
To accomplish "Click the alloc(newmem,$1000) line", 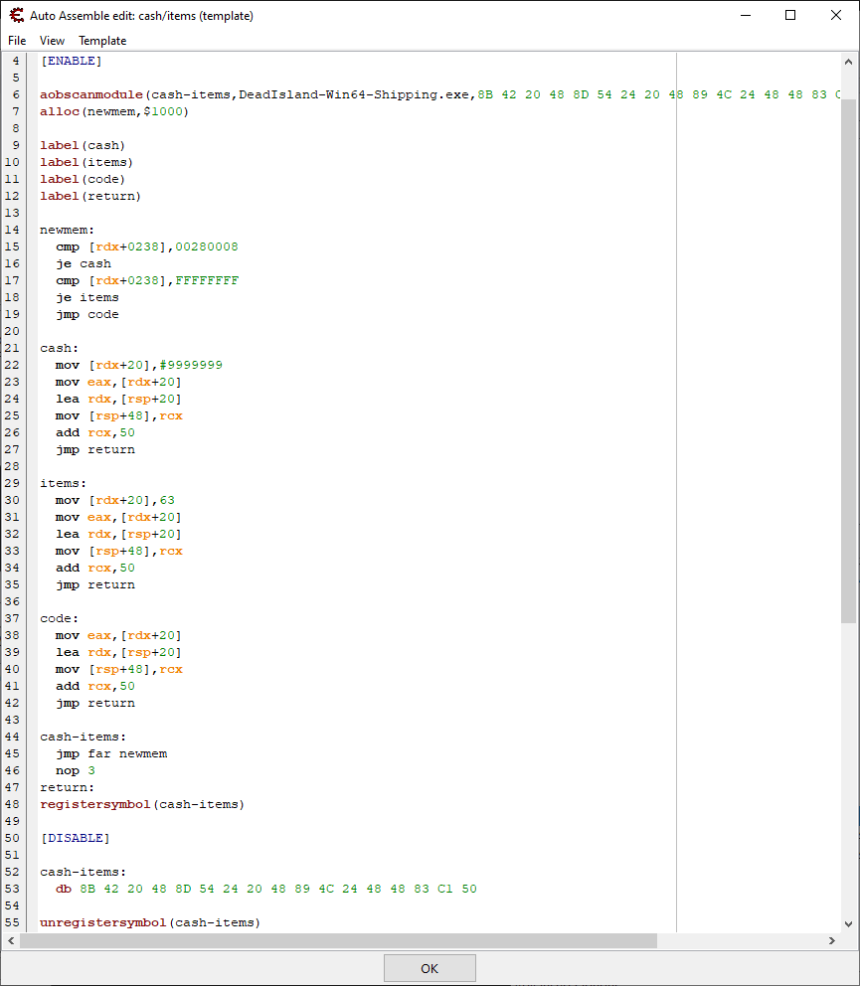I will (113, 111).
